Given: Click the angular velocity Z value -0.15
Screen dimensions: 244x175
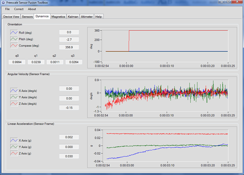Looking at the screenshot, I should (69, 108).
